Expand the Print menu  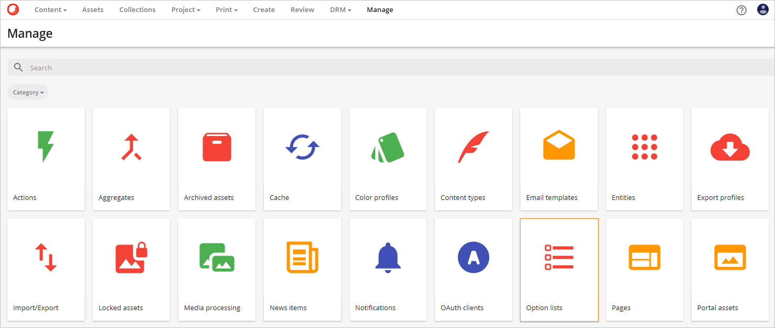[227, 10]
